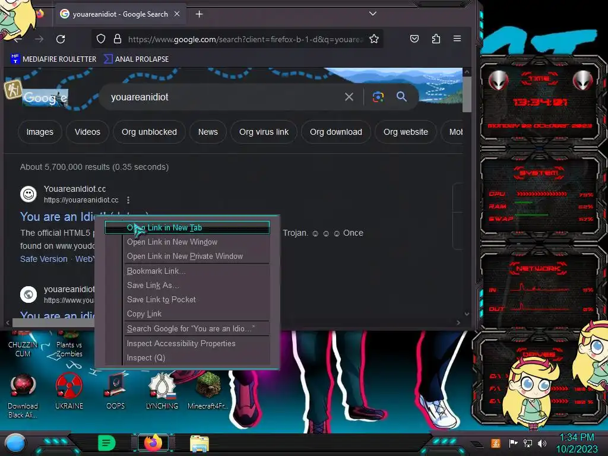Viewport: 608px width, 456px height.
Task: Open the OOPS desktop icon
Action: point(116,391)
